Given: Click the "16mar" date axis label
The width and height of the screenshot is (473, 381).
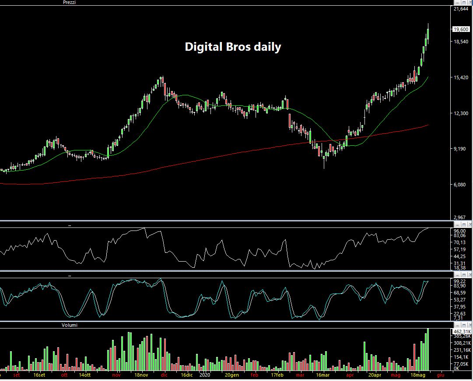Looking at the screenshot, I should click(323, 375).
